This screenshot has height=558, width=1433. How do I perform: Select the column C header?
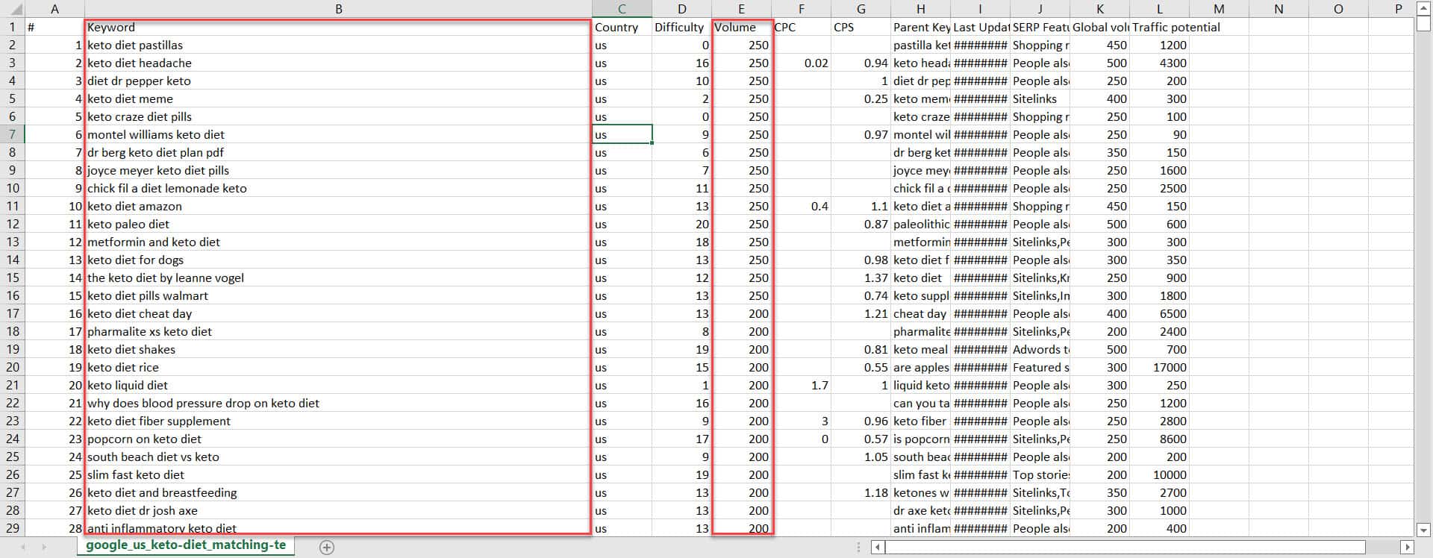(x=622, y=9)
